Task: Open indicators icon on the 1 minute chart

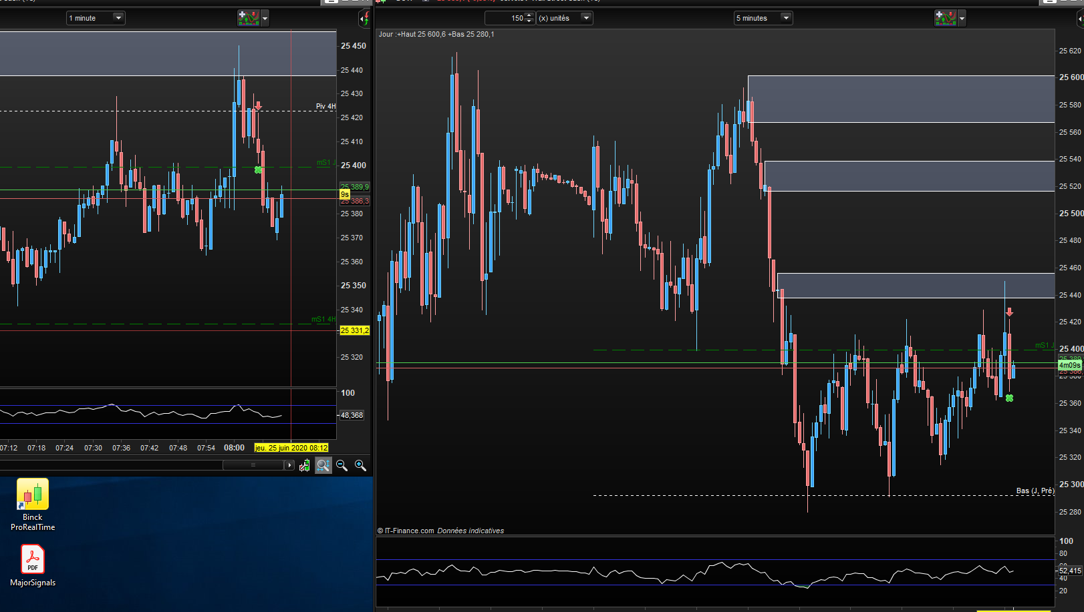Action: pyautogui.click(x=249, y=18)
